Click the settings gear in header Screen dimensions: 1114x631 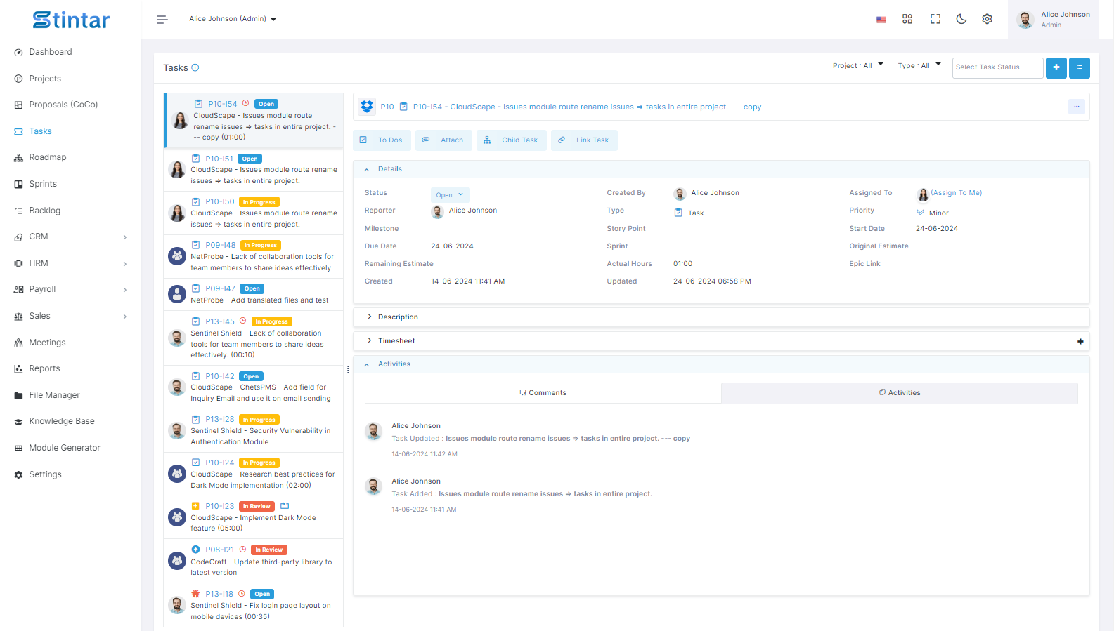click(x=987, y=19)
